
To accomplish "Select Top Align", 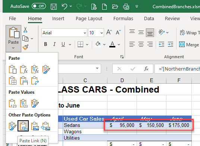I will [132, 31].
